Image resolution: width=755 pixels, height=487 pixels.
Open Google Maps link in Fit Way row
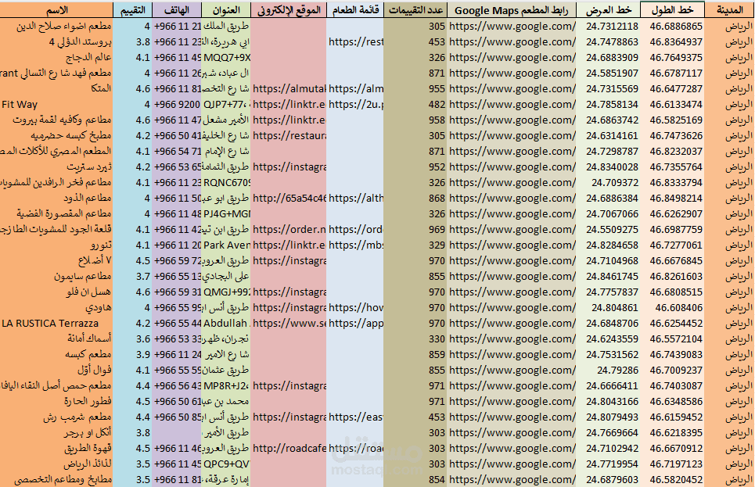tap(512, 105)
